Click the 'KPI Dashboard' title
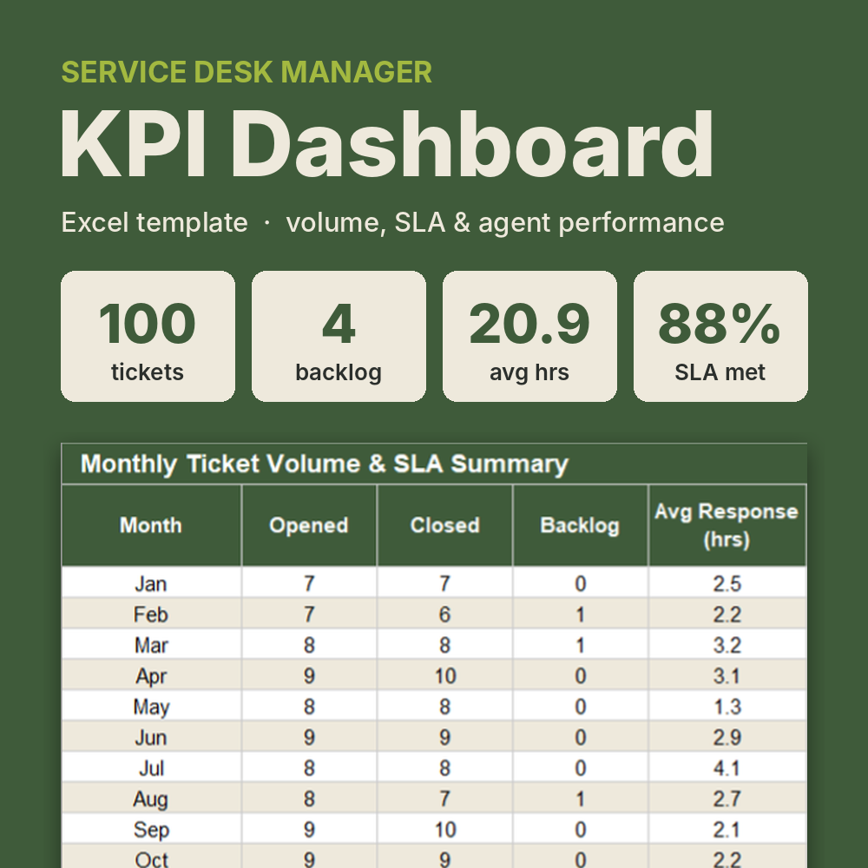Image resolution: width=868 pixels, height=868 pixels. (x=387, y=144)
